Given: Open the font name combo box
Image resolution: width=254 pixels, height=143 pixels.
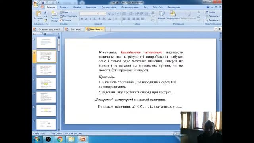Looking at the screenshot, I should (89, 14).
